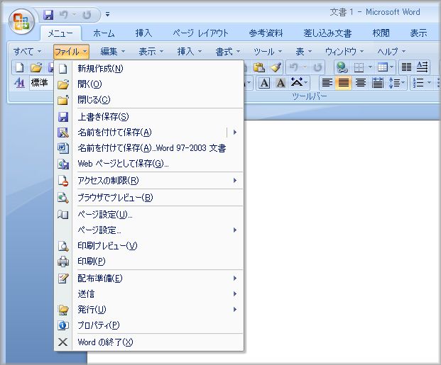Switch to the 参考資料 ribbon tab

tap(266, 33)
